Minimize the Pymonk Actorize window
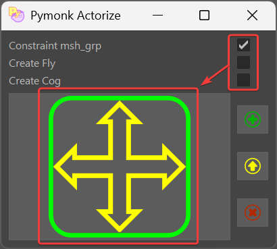 point(157,16)
